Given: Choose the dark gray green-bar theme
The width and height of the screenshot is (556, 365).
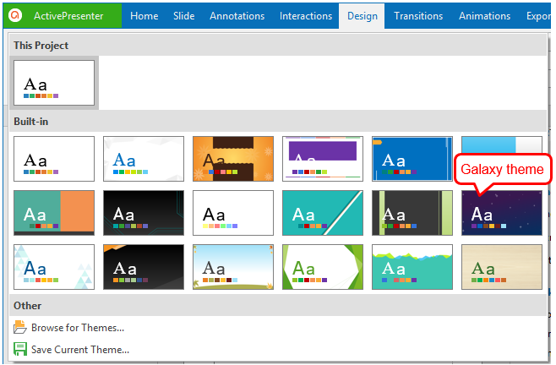Looking at the screenshot, I should [412, 213].
